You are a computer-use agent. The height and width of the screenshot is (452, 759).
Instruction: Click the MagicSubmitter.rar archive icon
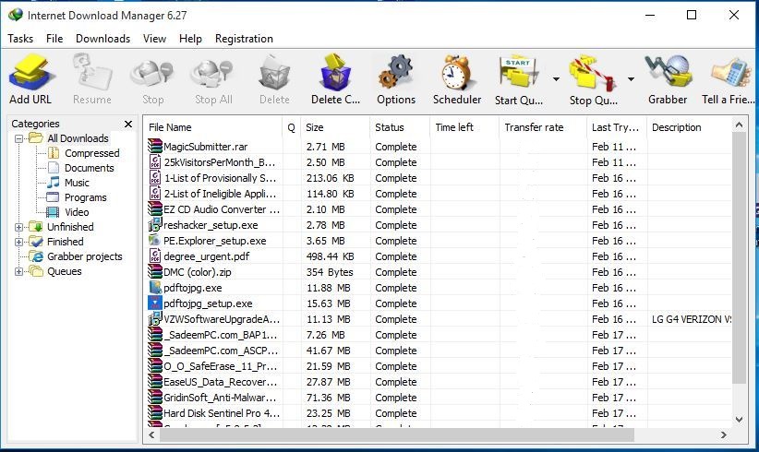155,146
